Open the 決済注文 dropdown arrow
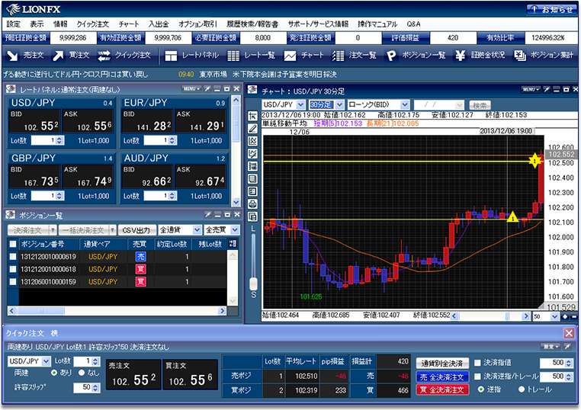The width and height of the screenshot is (581, 410). point(53,230)
